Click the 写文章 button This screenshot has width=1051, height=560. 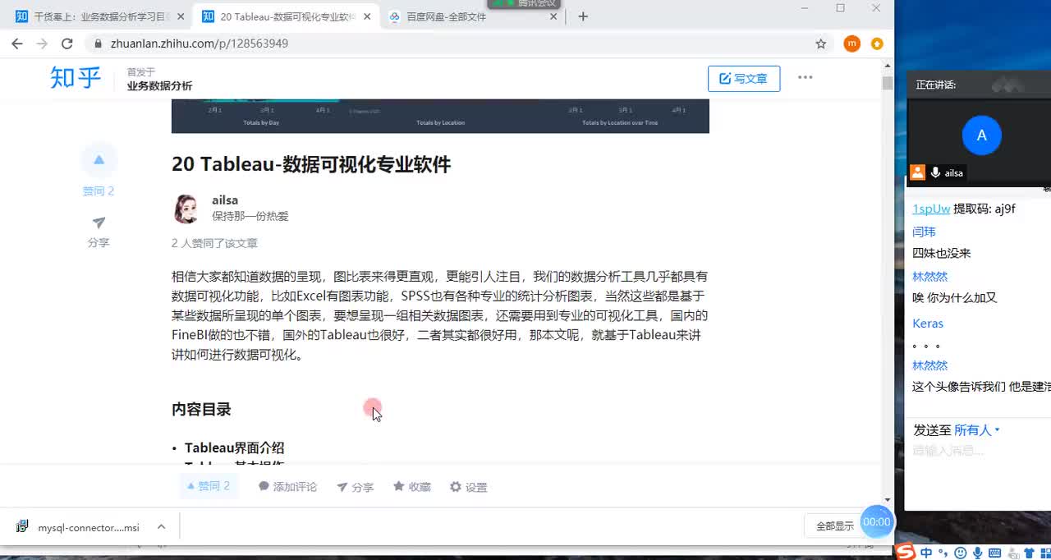pyautogui.click(x=744, y=78)
